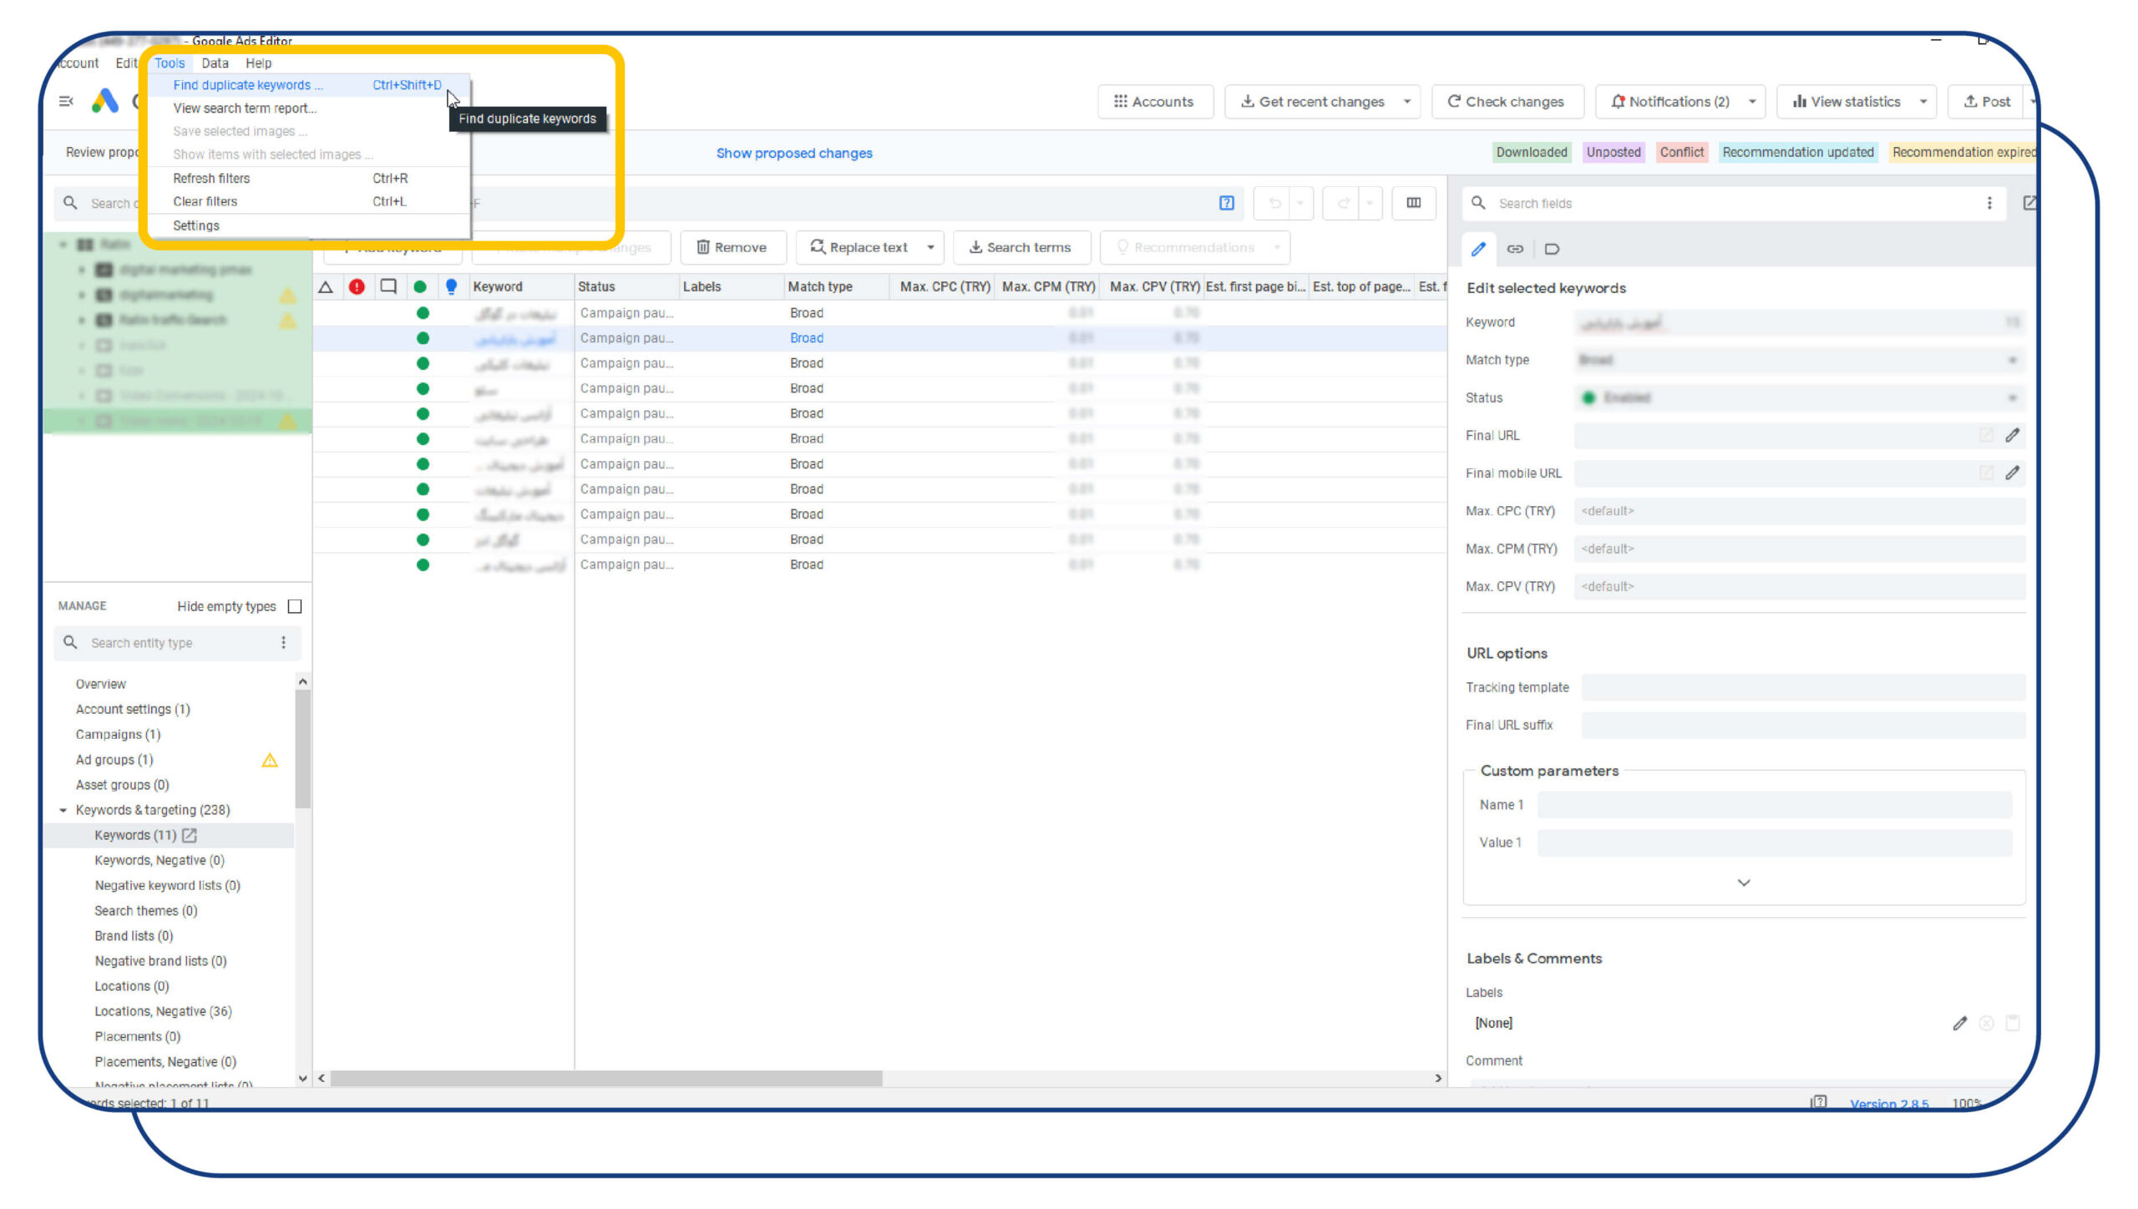Open the Help menu

tap(258, 63)
